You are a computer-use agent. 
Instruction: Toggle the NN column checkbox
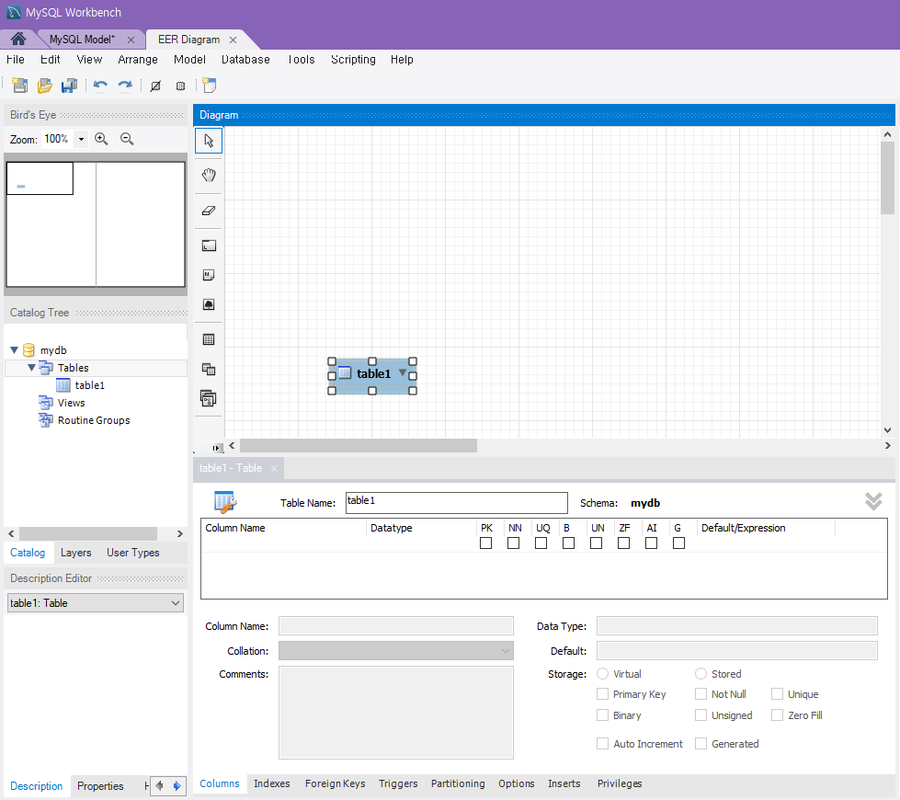(514, 543)
